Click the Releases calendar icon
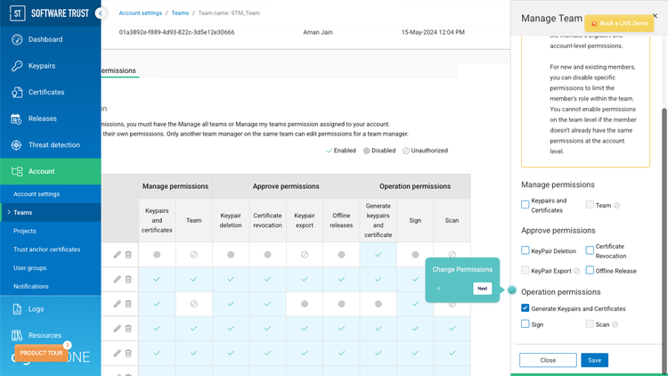The height and width of the screenshot is (376, 668). [17, 119]
